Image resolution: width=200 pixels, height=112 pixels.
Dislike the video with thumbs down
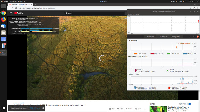tap(118, 109)
